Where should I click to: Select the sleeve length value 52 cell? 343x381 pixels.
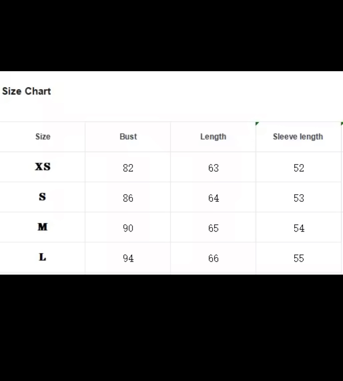pyautogui.click(x=299, y=168)
